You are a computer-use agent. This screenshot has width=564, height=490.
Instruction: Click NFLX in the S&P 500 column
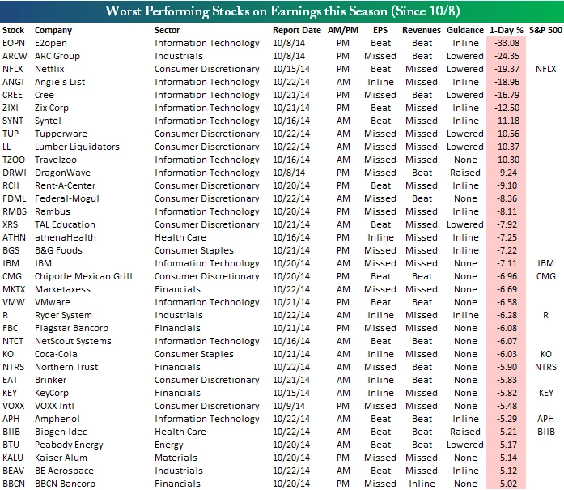pos(545,69)
